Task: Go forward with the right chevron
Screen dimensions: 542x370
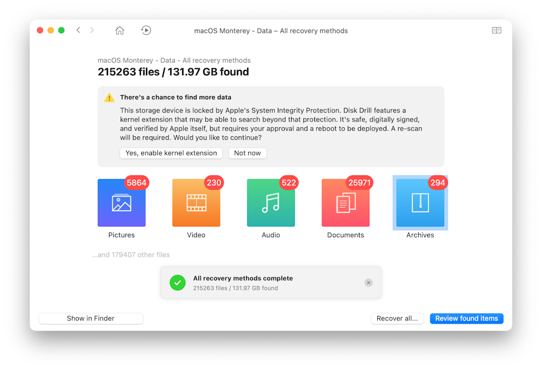Action: pos(92,30)
